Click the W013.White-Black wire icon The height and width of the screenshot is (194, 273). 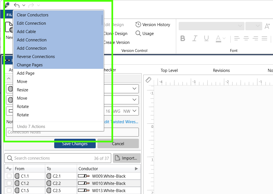coord(84,190)
